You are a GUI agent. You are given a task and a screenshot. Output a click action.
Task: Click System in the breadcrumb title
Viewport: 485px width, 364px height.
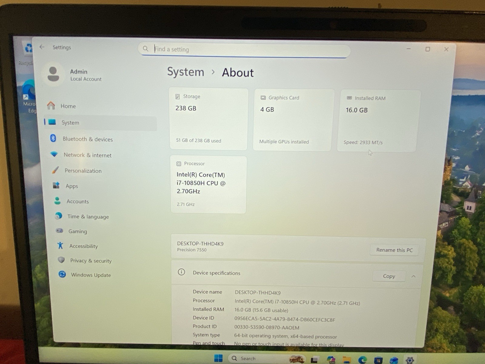[186, 72]
